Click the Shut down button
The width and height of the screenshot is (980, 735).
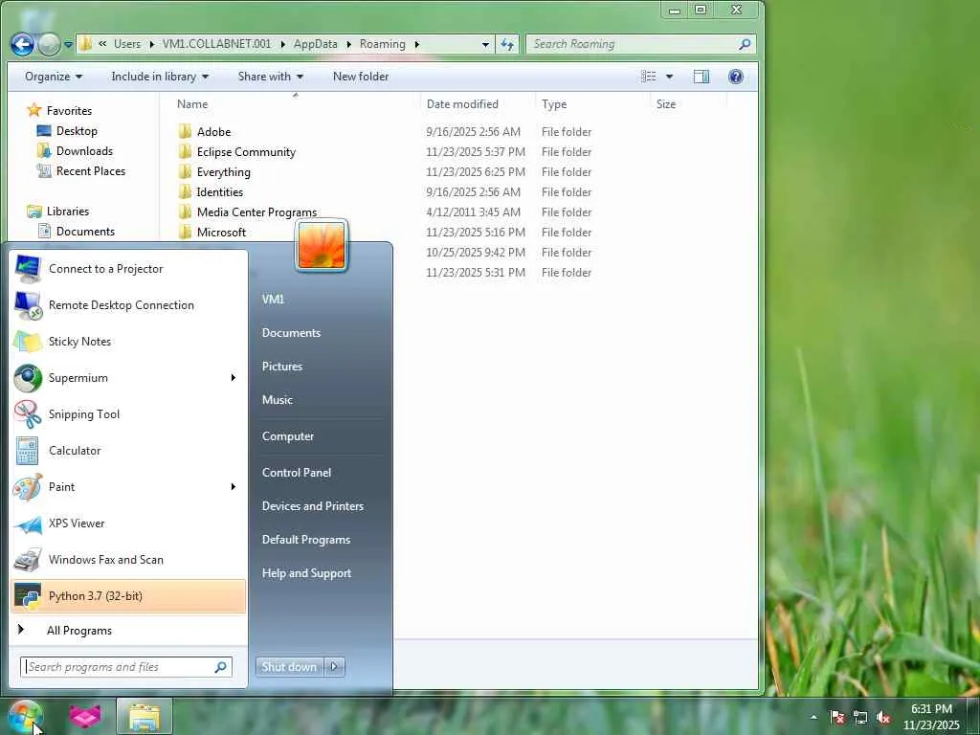[x=290, y=667]
